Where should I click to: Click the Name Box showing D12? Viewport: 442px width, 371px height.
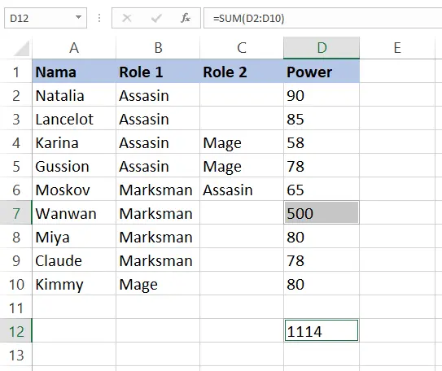(x=46, y=19)
